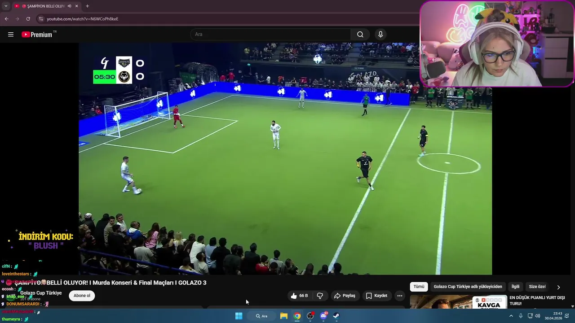Open the clock and calendar 23:43
Viewport: 575px width, 323px height.
[553, 316]
